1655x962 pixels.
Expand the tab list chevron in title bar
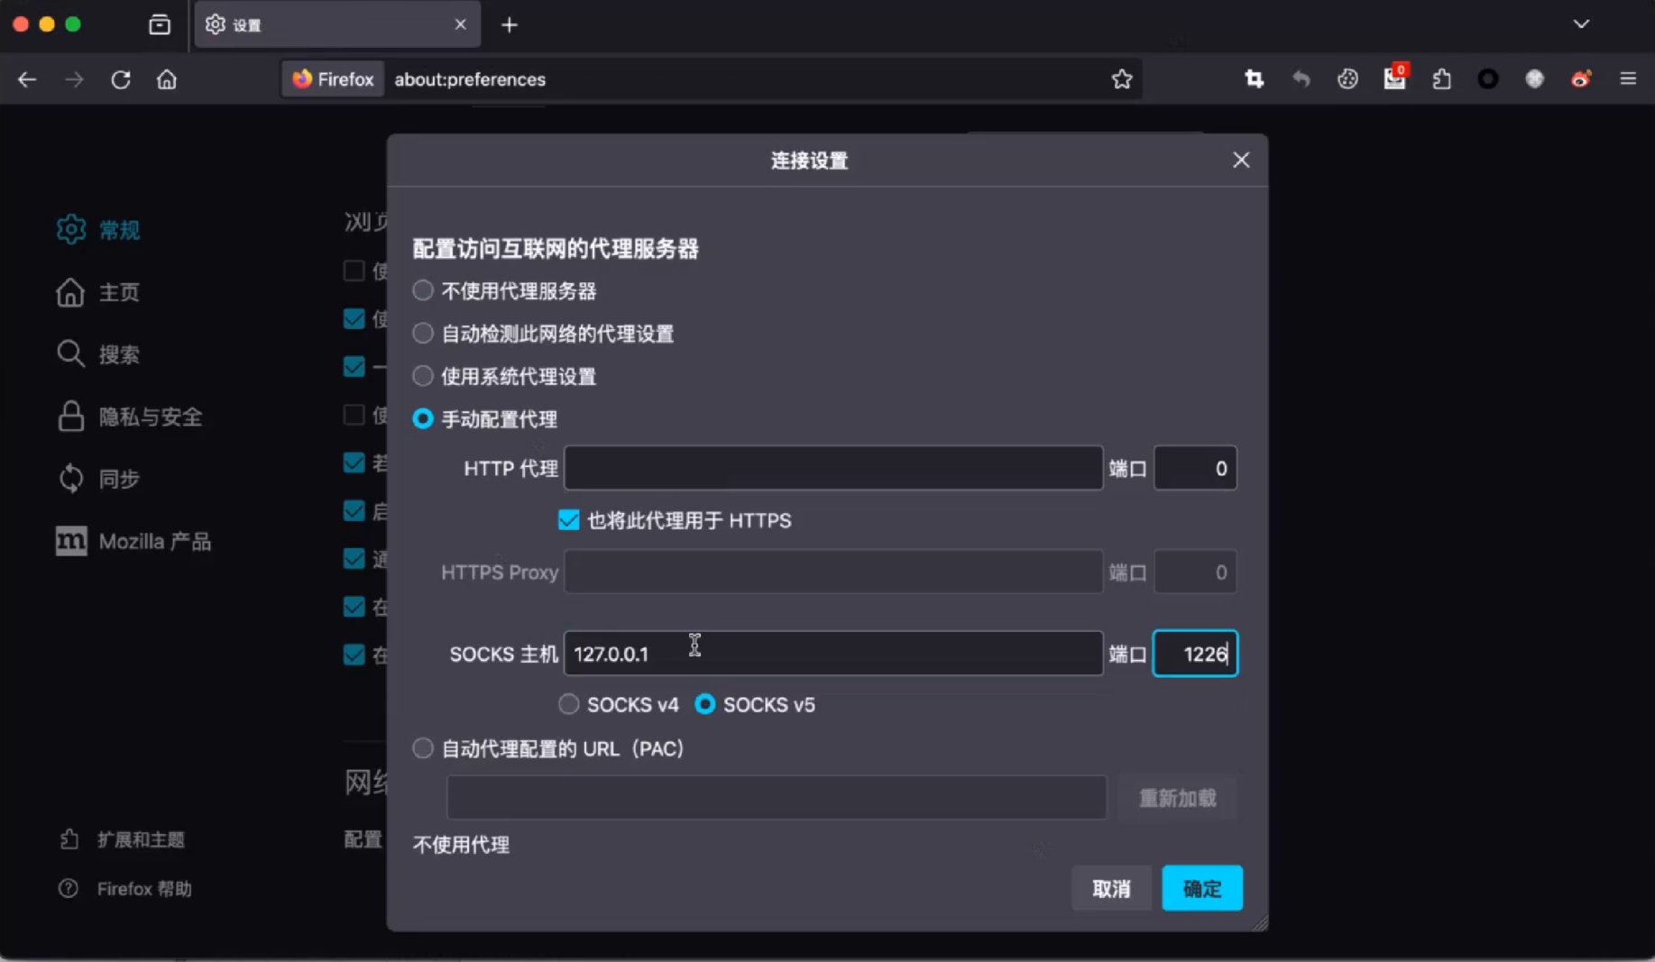point(1581,24)
